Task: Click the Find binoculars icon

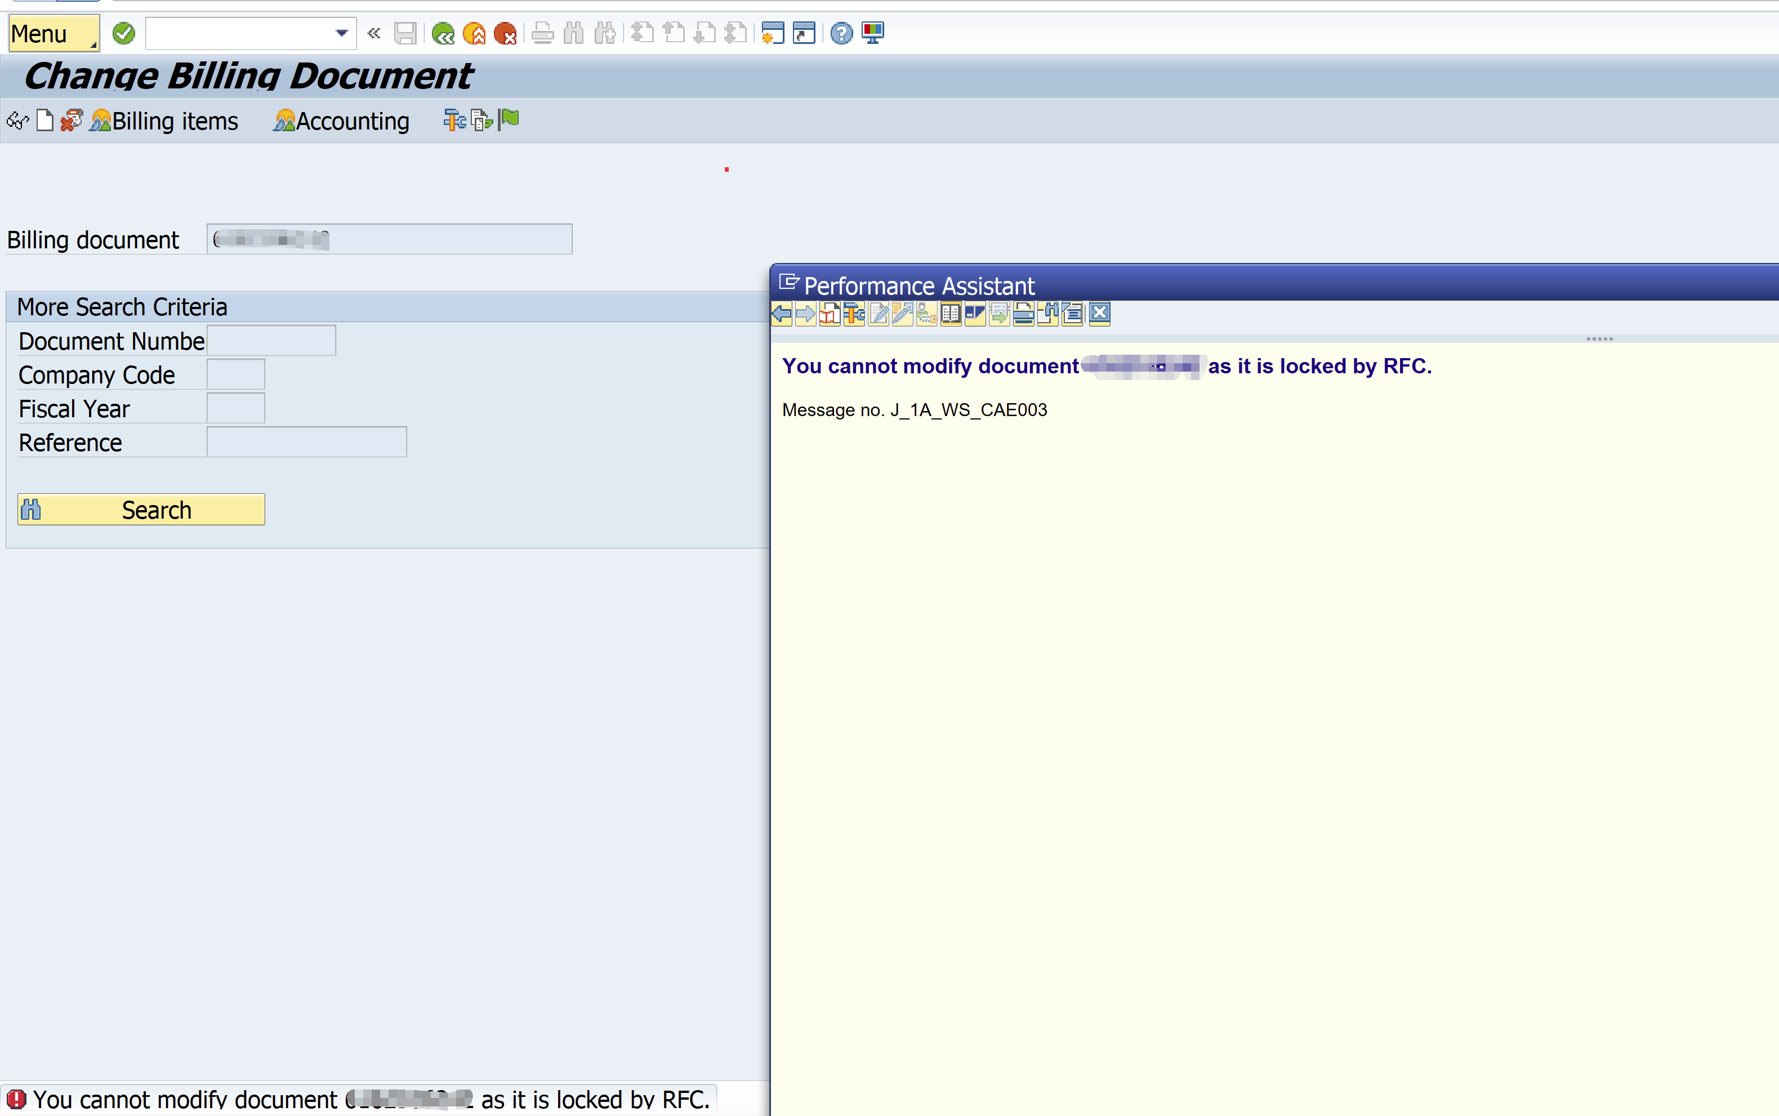Action: [x=573, y=33]
